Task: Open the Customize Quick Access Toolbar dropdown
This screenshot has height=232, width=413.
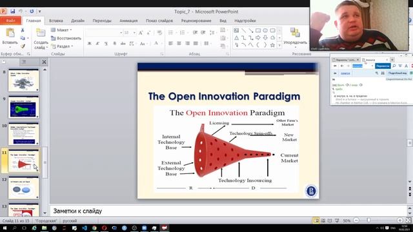Action: point(40,12)
